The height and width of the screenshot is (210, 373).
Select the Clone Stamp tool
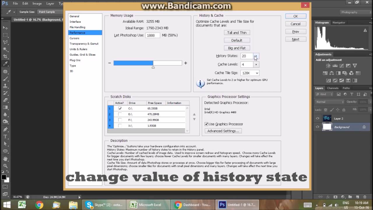pos(5,86)
